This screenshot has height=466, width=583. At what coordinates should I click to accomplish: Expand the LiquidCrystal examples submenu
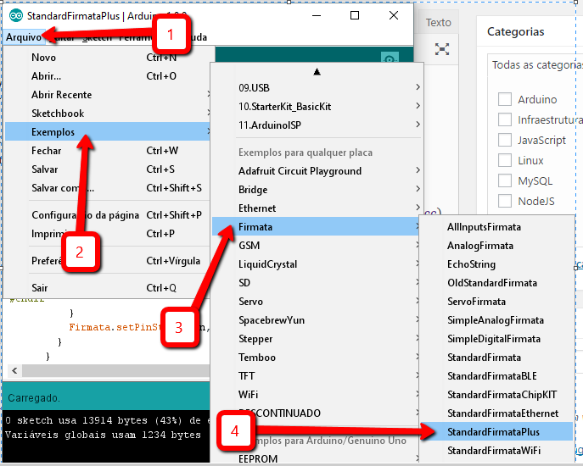pyautogui.click(x=316, y=264)
